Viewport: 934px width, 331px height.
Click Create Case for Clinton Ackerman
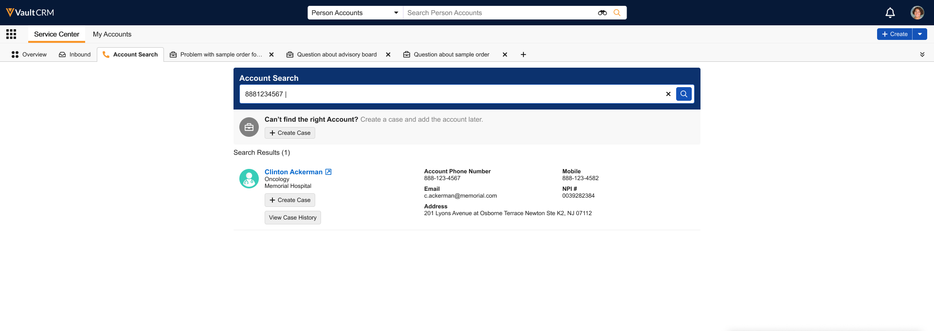tap(290, 200)
